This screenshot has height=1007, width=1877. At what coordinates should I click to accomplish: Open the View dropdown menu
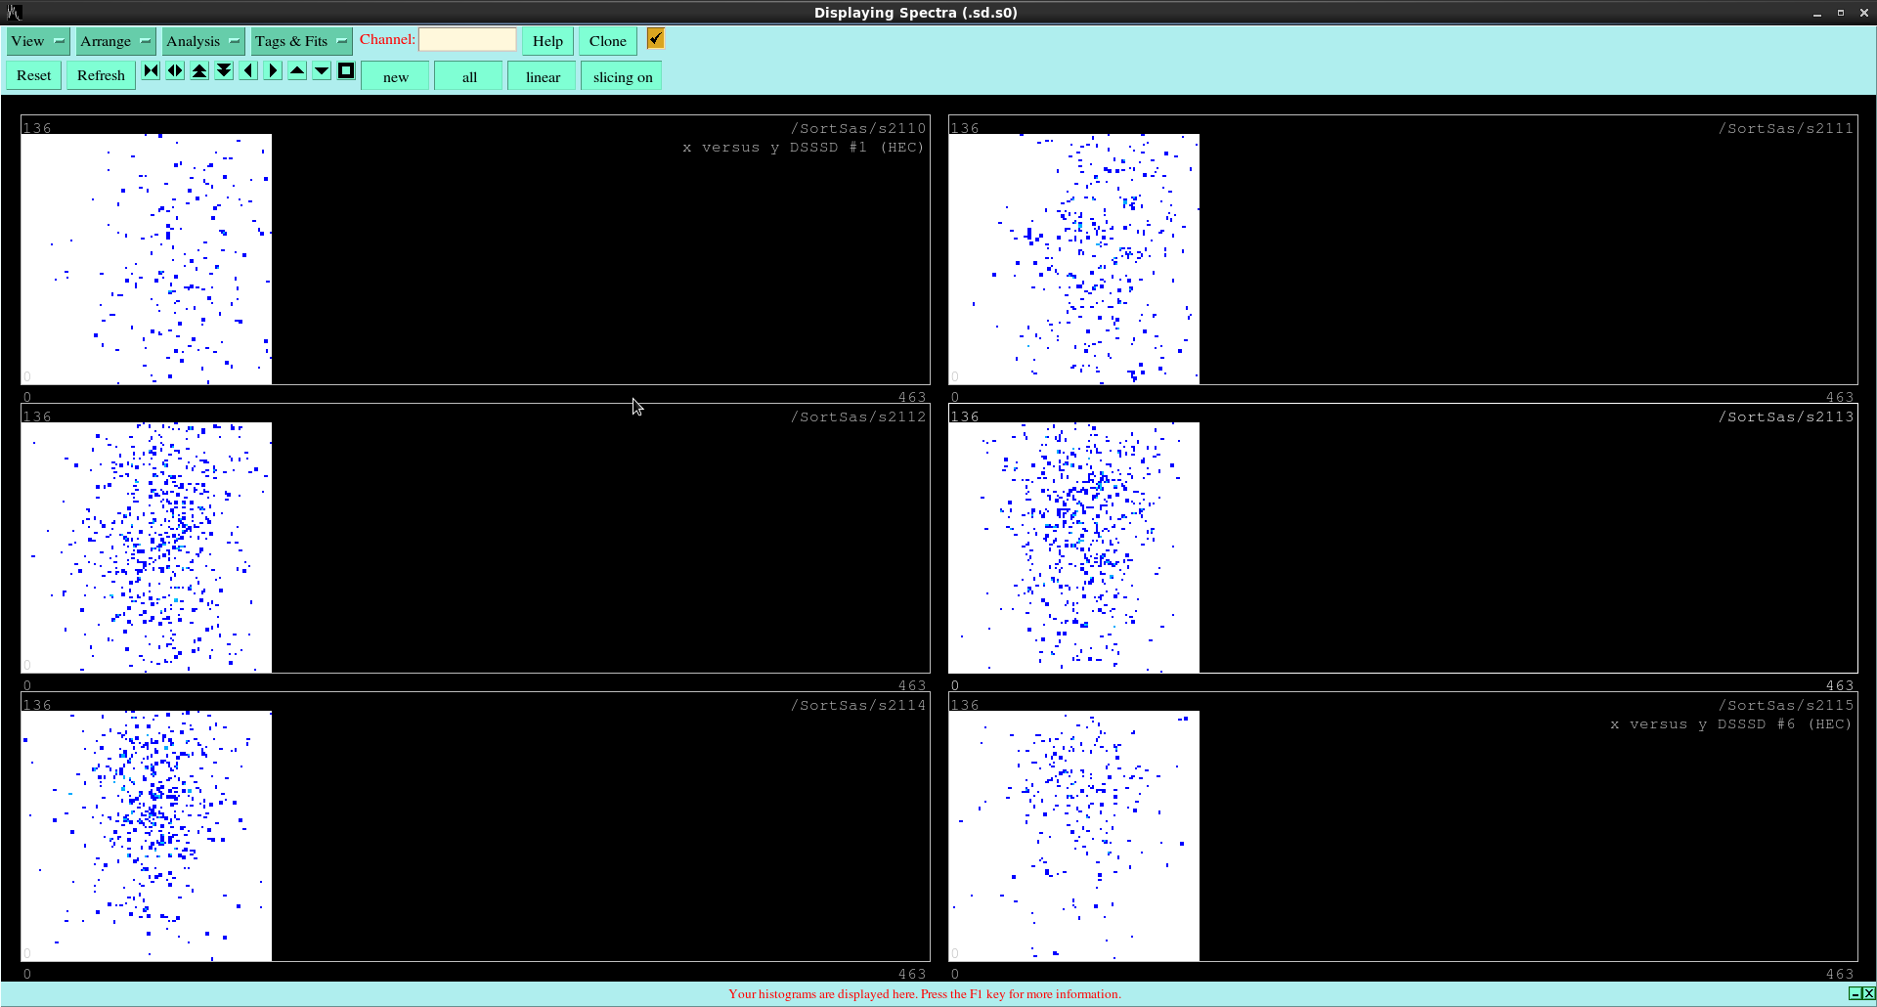click(37, 41)
